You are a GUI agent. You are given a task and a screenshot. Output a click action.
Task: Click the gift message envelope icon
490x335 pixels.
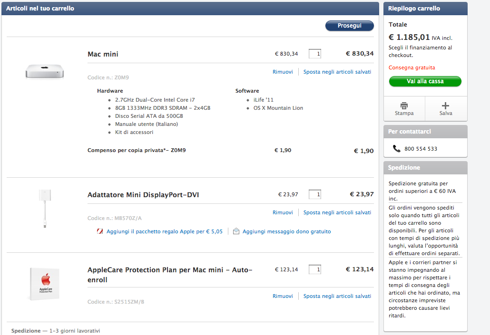236,231
